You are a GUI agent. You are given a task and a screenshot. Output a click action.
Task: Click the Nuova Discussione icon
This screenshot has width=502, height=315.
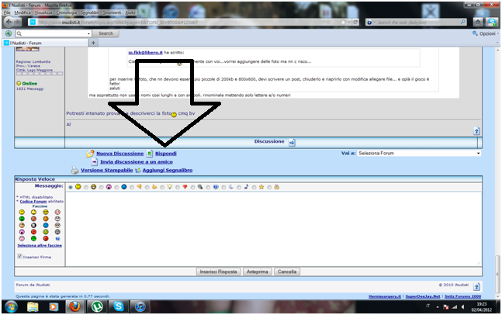(x=90, y=154)
